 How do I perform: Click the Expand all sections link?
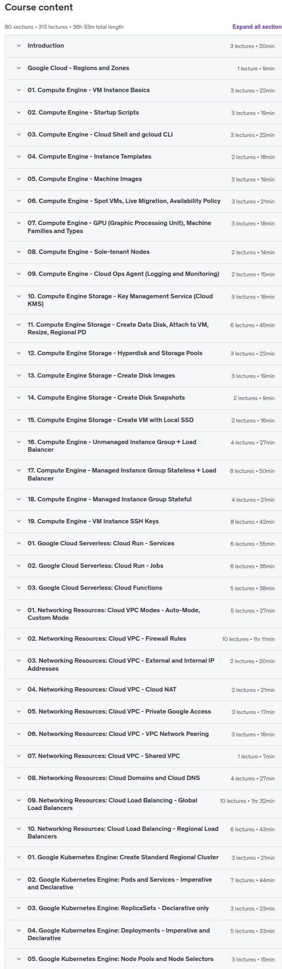[x=257, y=27]
